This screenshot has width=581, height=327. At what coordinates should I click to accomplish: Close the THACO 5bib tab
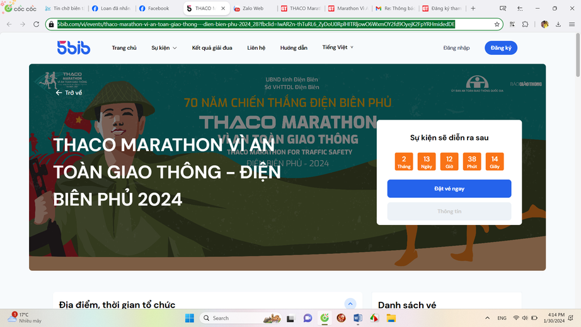223,8
